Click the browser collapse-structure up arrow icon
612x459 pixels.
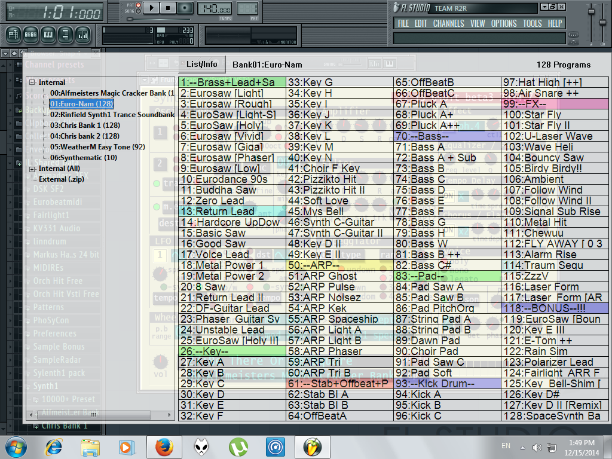click(x=14, y=53)
